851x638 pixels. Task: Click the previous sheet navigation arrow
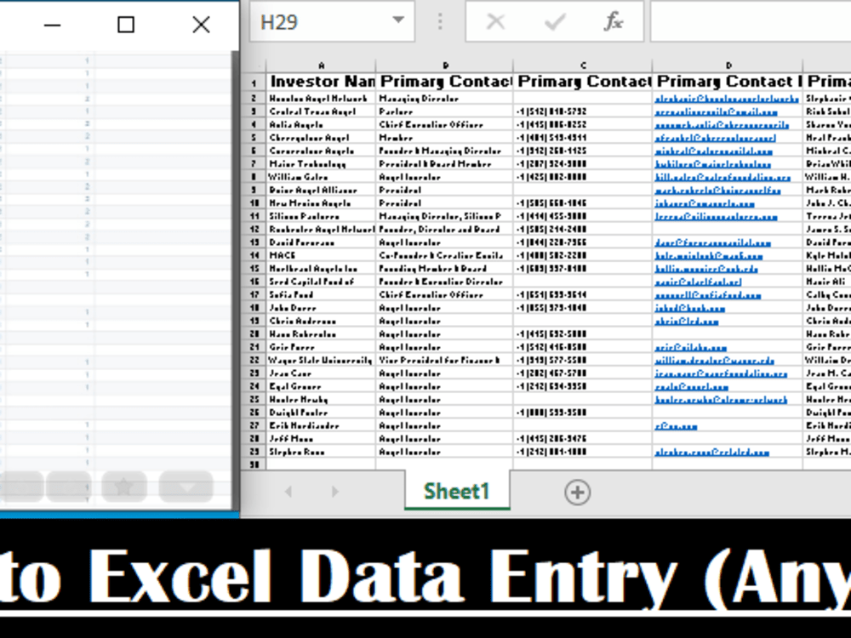(288, 492)
